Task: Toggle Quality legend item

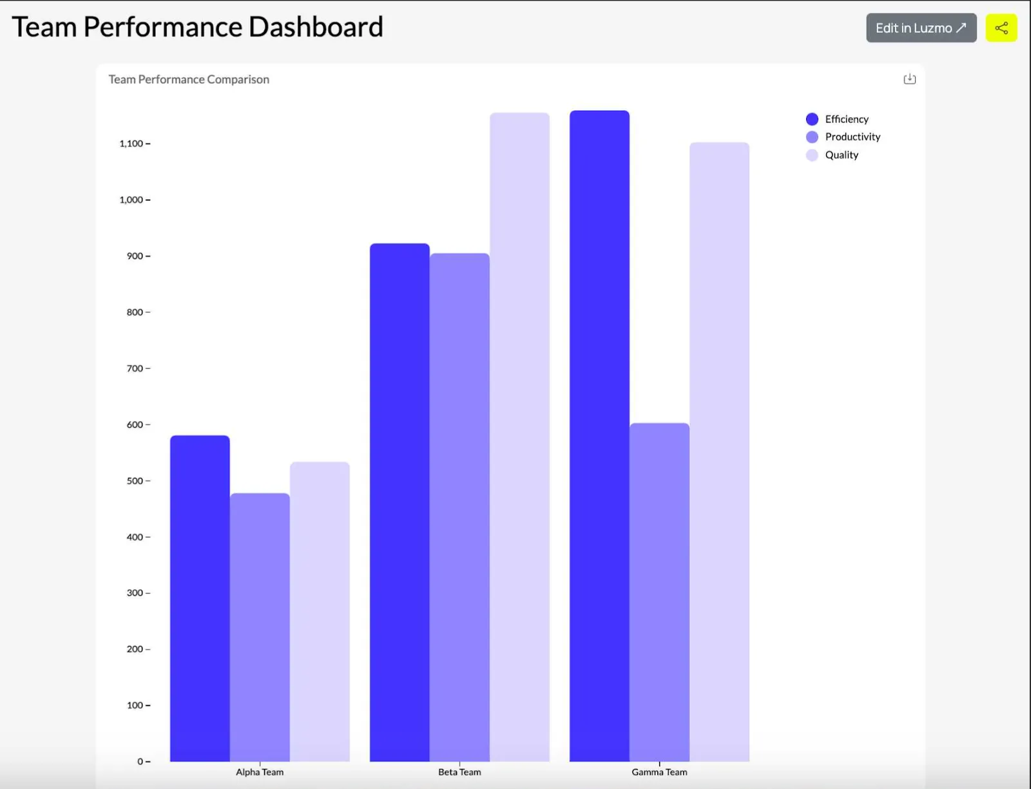Action: pos(832,155)
